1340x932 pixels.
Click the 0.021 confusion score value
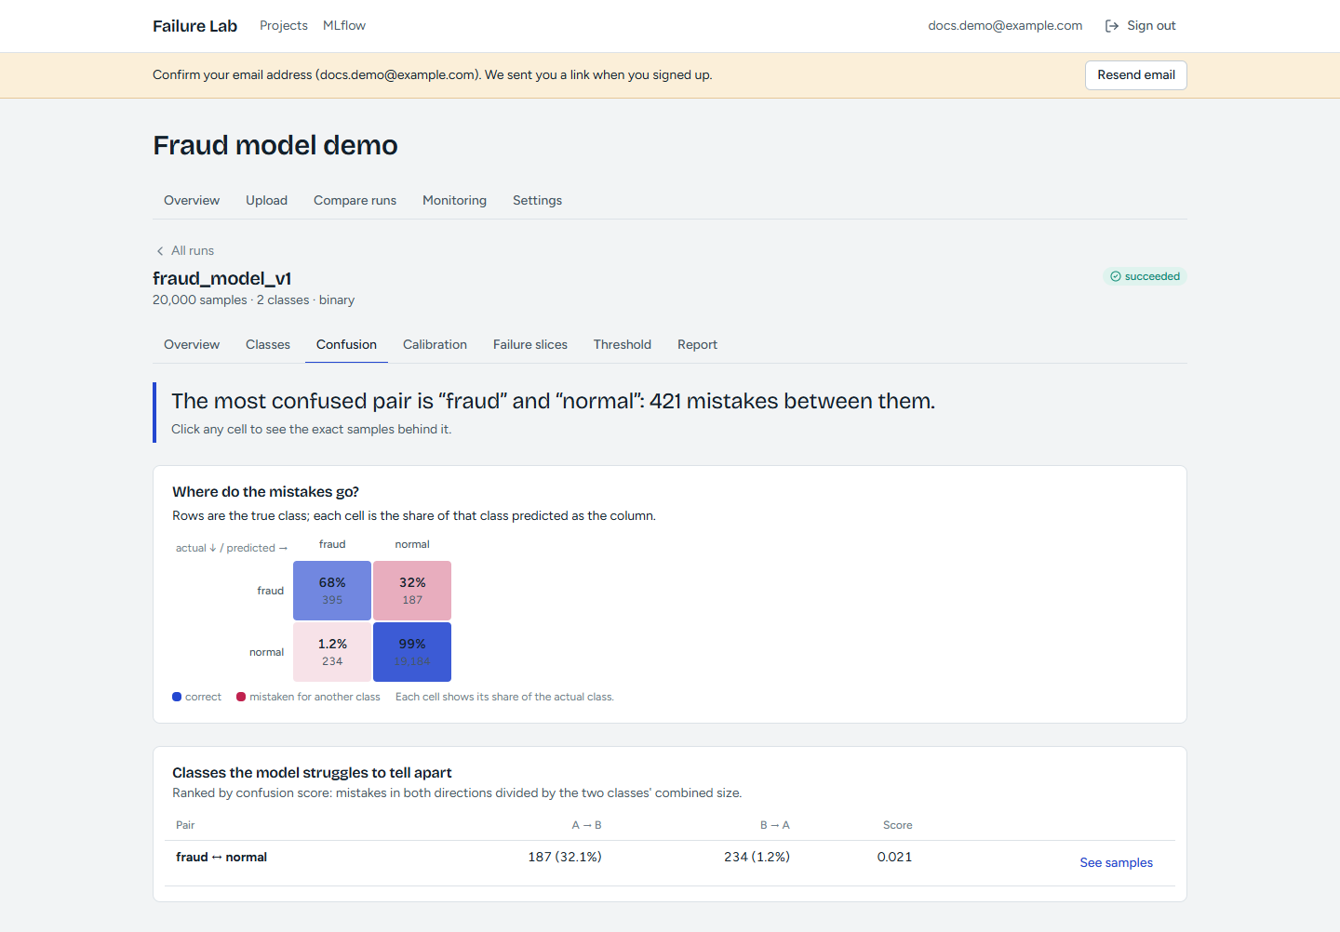click(x=894, y=858)
